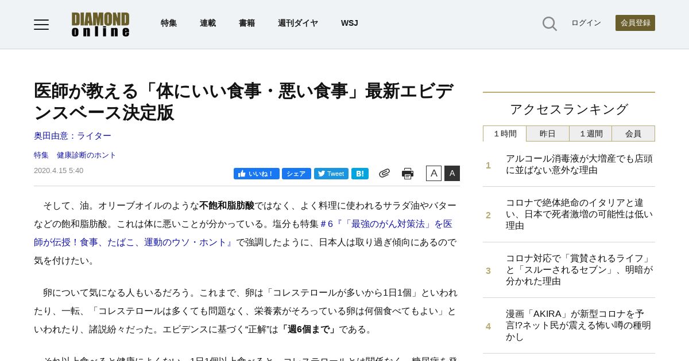The width and height of the screenshot is (689, 361).
Task: Open the 週刊ダイヤ menu
Action: (x=298, y=23)
